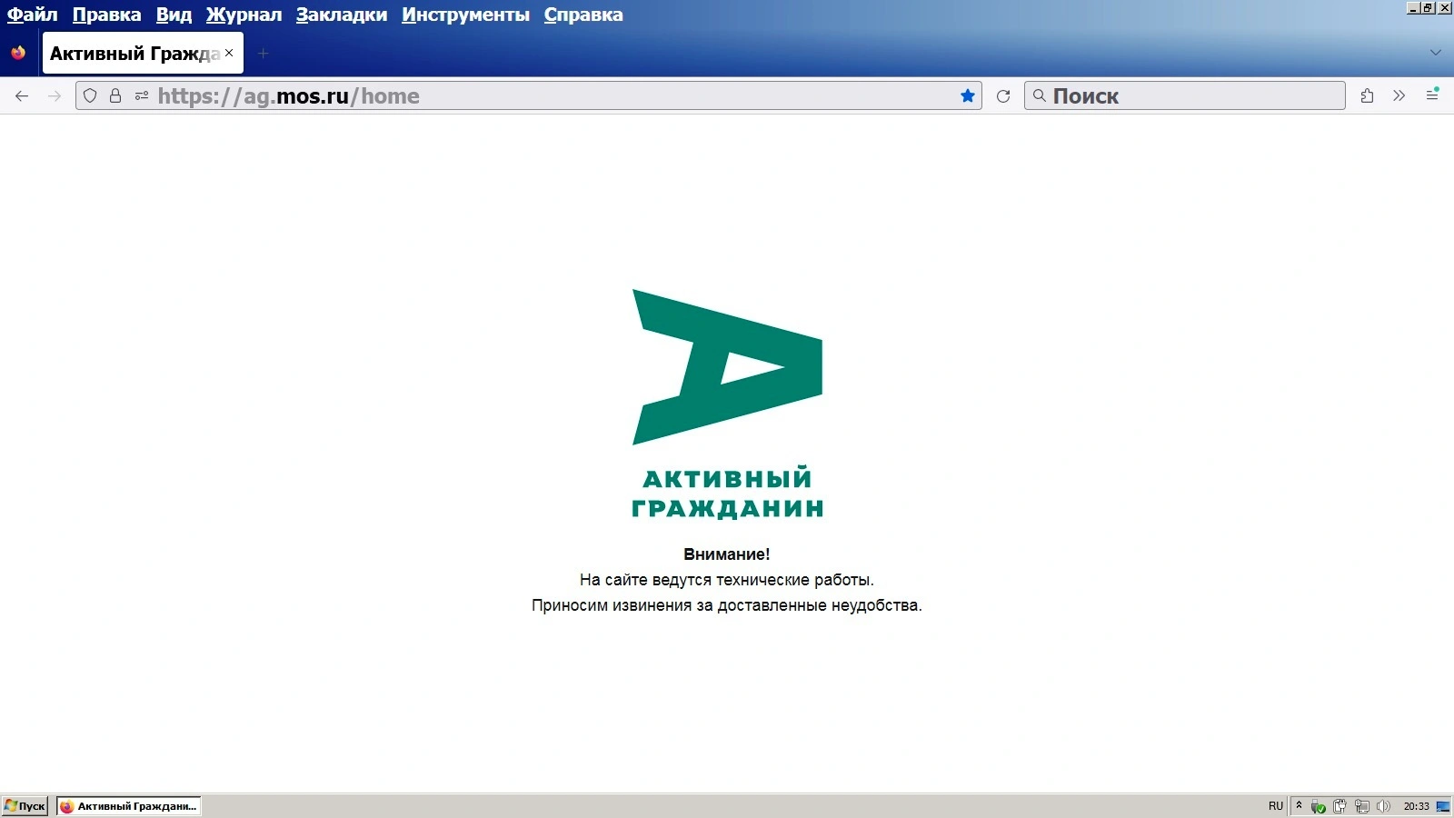This screenshot has height=818, width=1454.
Task: Show site security padlock info
Action: (x=115, y=96)
